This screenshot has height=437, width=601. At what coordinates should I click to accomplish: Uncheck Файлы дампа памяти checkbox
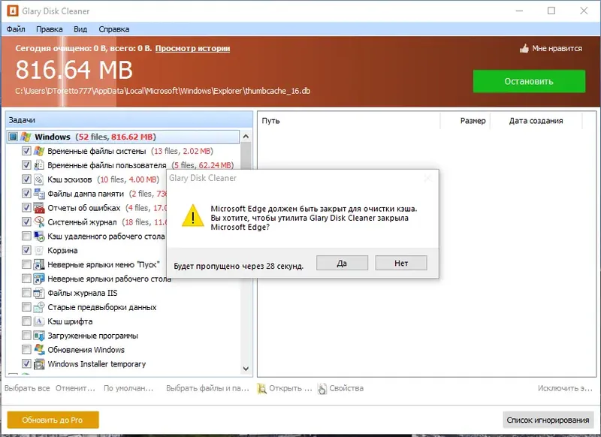[26, 194]
